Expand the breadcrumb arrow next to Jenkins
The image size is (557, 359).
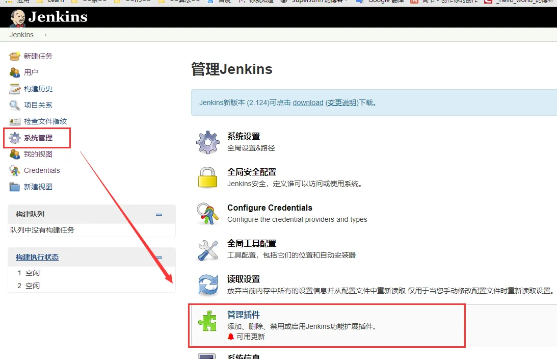coord(45,35)
